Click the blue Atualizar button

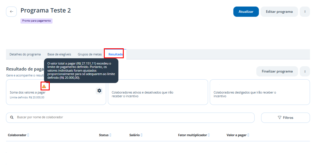click(246, 12)
